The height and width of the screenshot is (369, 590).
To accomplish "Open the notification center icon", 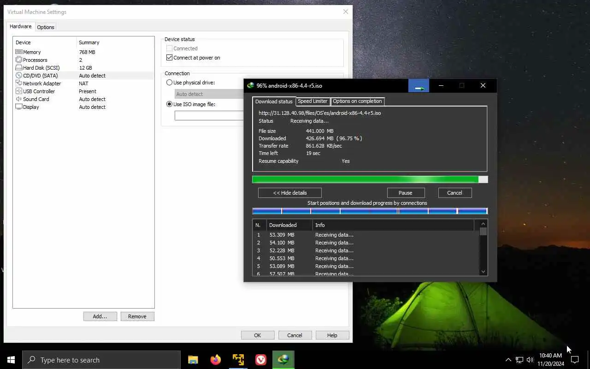I will click(575, 360).
